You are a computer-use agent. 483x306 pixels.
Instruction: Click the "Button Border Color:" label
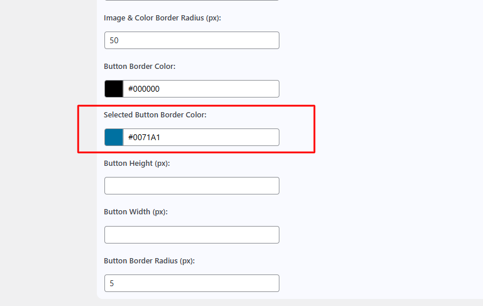tap(139, 67)
